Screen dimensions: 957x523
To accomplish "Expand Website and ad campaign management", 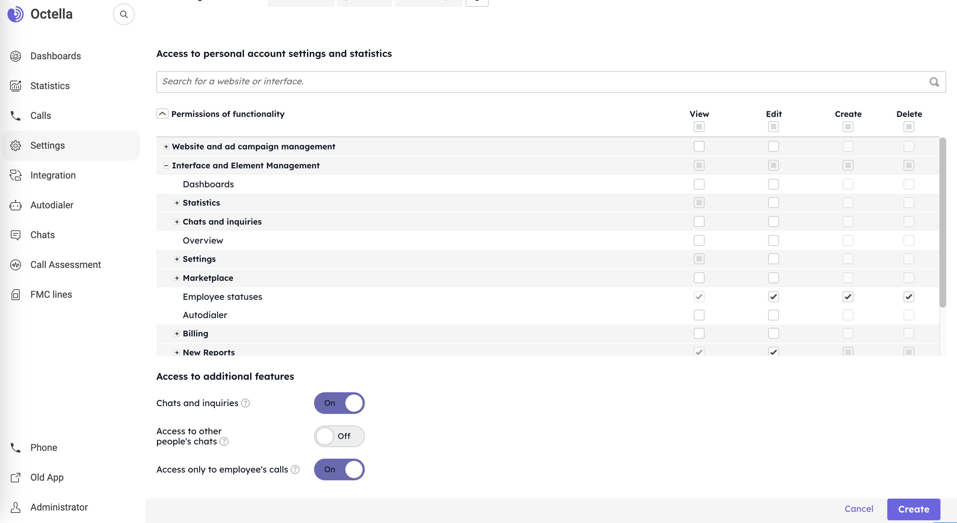I will click(x=166, y=147).
